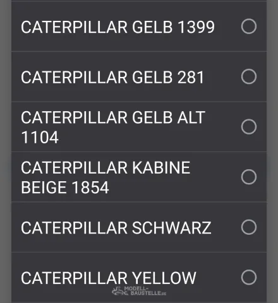Dismiss the list via the dimmed backdrop

[x=6, y=151]
